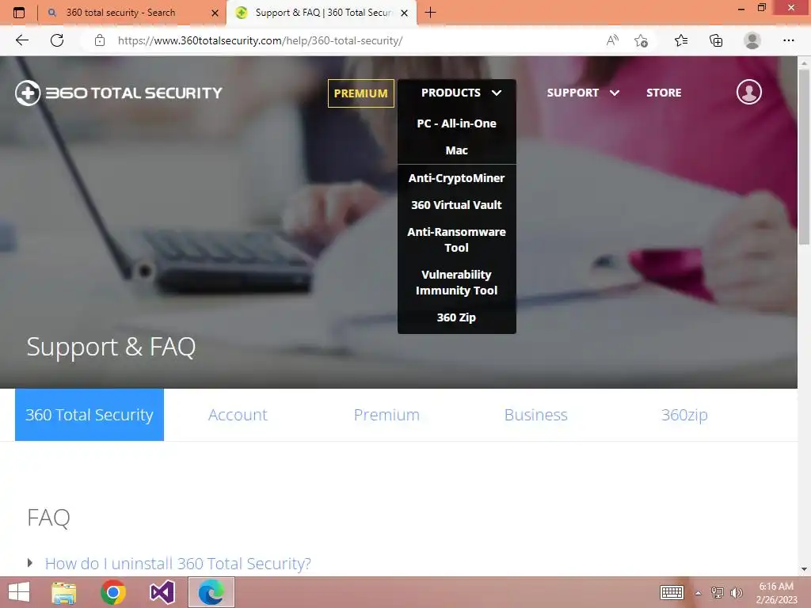Viewport: 811px width, 608px height.
Task: Click the PREMIUM button in the header
Action: pyautogui.click(x=361, y=93)
